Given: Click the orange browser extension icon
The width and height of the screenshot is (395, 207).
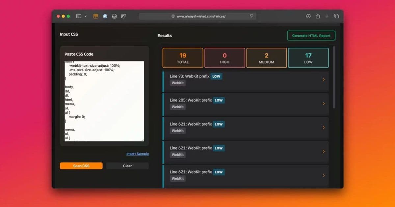Looking at the screenshot, I should click(x=95, y=16).
